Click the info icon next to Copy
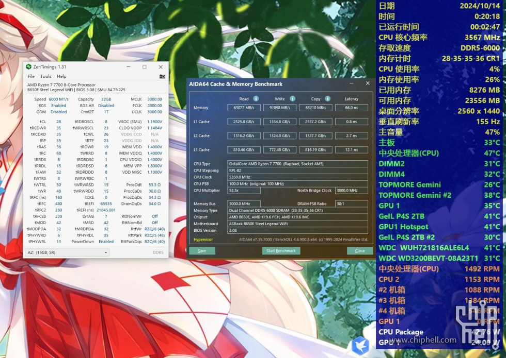 [x=327, y=98]
